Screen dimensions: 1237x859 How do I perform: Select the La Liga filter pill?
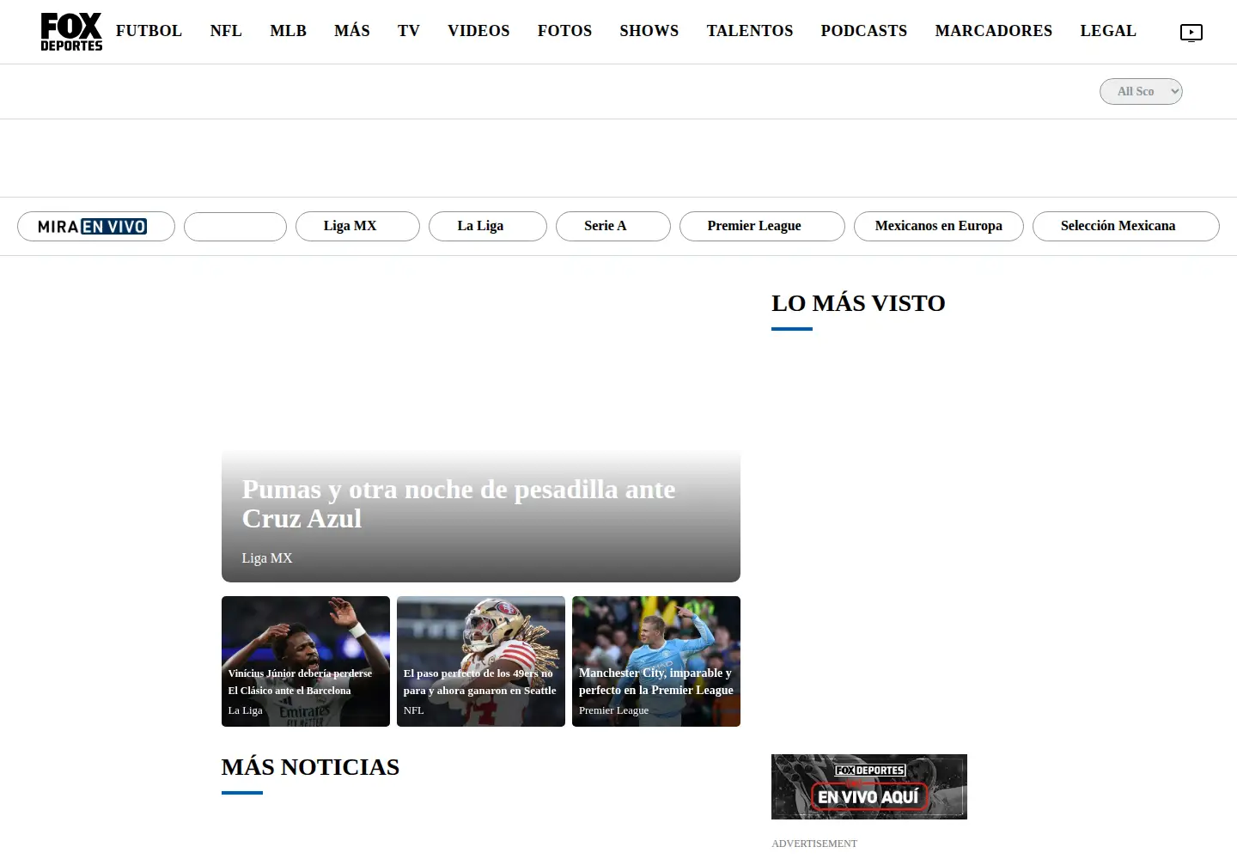[488, 227]
